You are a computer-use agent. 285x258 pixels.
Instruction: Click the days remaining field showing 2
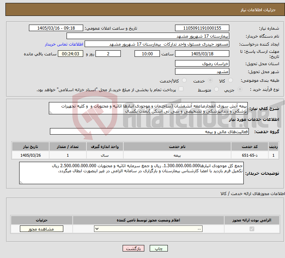[x=108, y=54]
